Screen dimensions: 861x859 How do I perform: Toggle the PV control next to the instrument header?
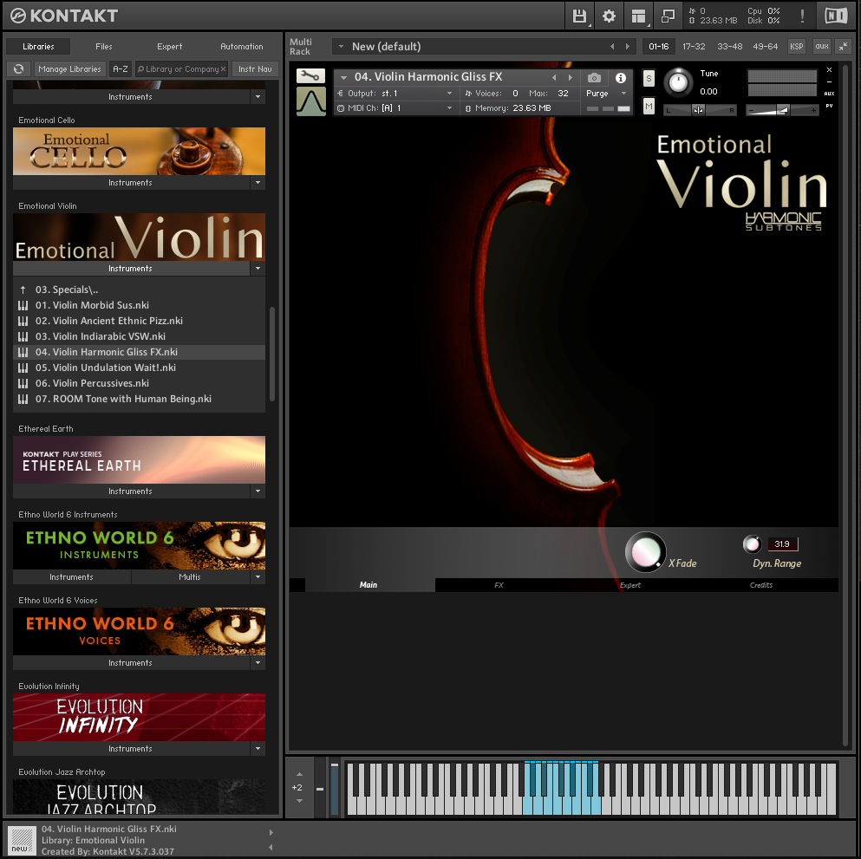click(x=829, y=106)
